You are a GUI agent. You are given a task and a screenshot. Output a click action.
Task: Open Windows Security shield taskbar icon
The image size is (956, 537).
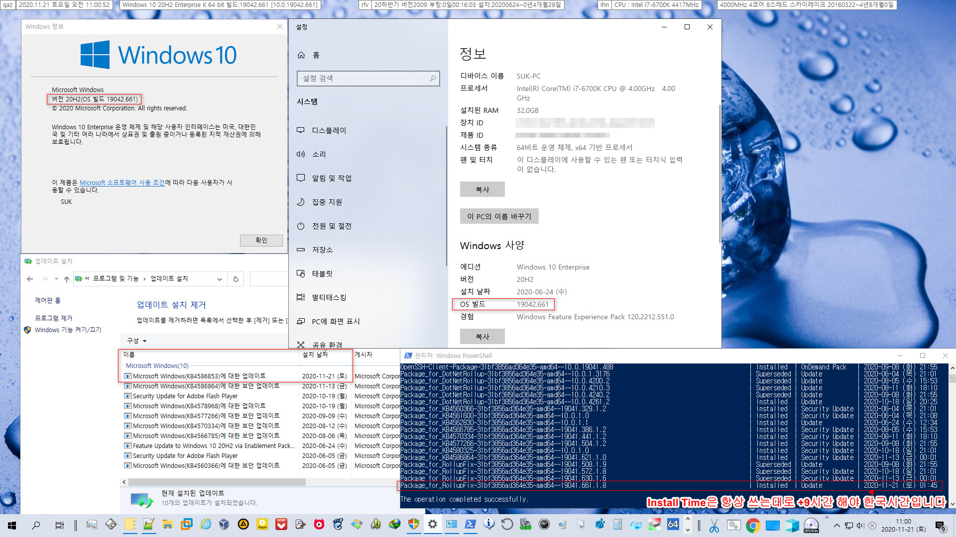point(414,525)
